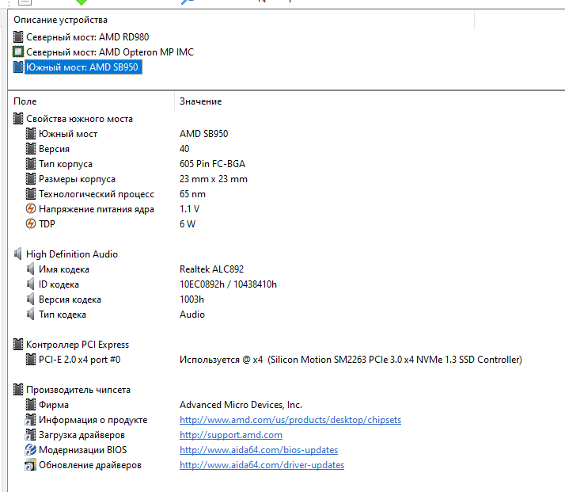565x492 pixels.
Task: Select the Модернизации BIOS field label
Action: click(x=83, y=450)
